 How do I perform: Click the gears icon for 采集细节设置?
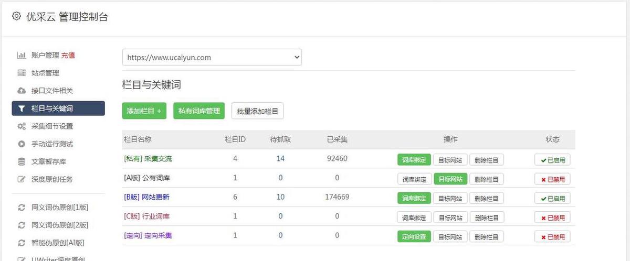22,126
